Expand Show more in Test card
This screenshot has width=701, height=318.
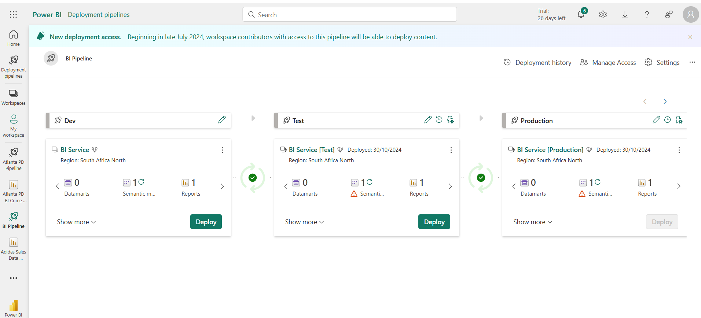click(x=305, y=222)
